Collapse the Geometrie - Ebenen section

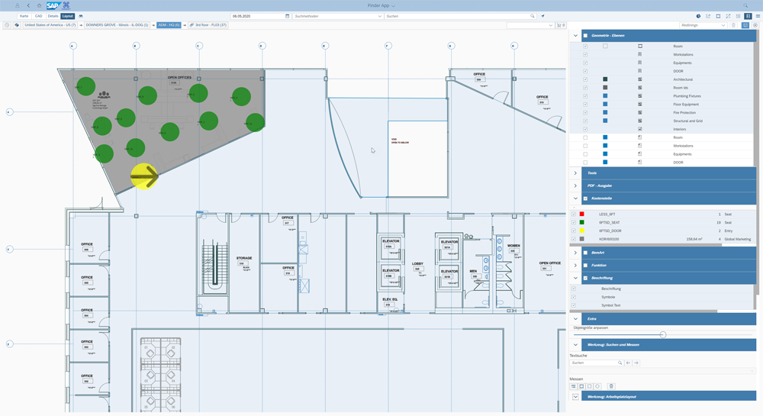[x=575, y=36]
